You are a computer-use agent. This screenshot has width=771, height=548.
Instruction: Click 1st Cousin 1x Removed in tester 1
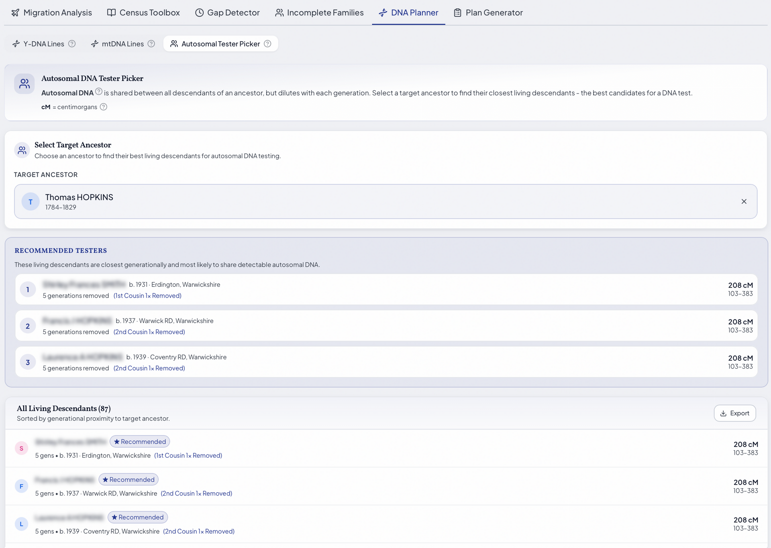tap(147, 296)
